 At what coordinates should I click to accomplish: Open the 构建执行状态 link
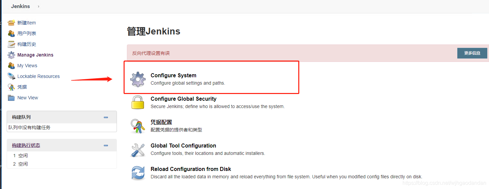coord(26,146)
